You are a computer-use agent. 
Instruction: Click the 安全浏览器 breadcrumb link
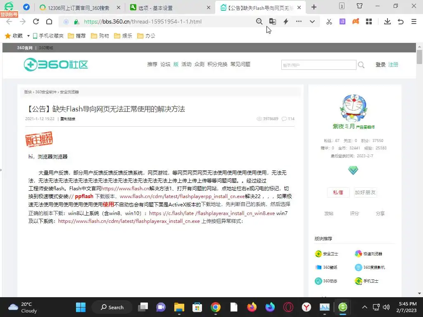pos(69,92)
